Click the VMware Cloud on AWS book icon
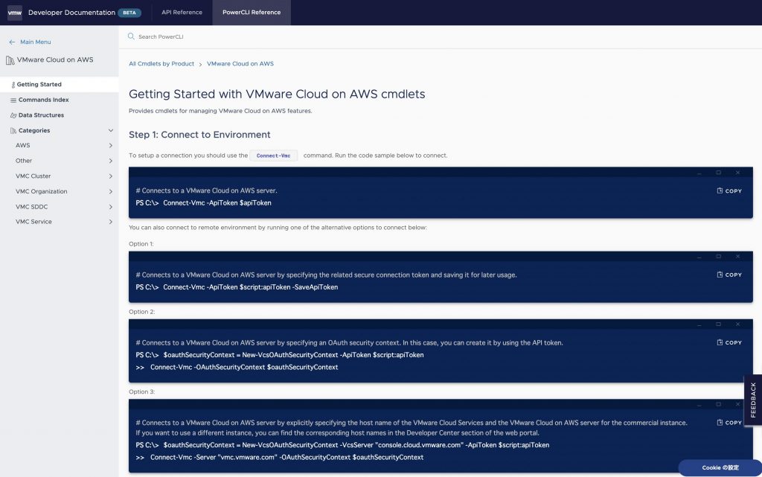762x477 pixels. point(10,60)
